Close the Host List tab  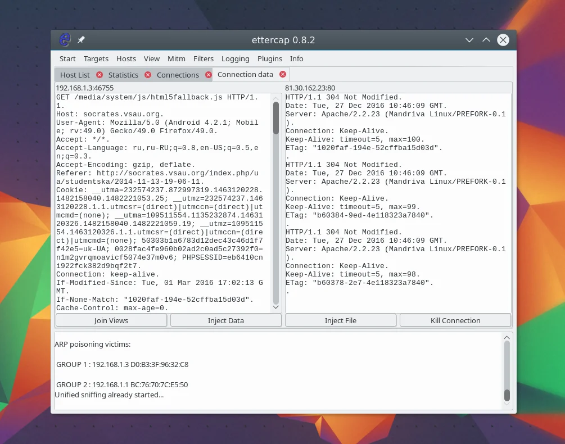[x=100, y=75]
